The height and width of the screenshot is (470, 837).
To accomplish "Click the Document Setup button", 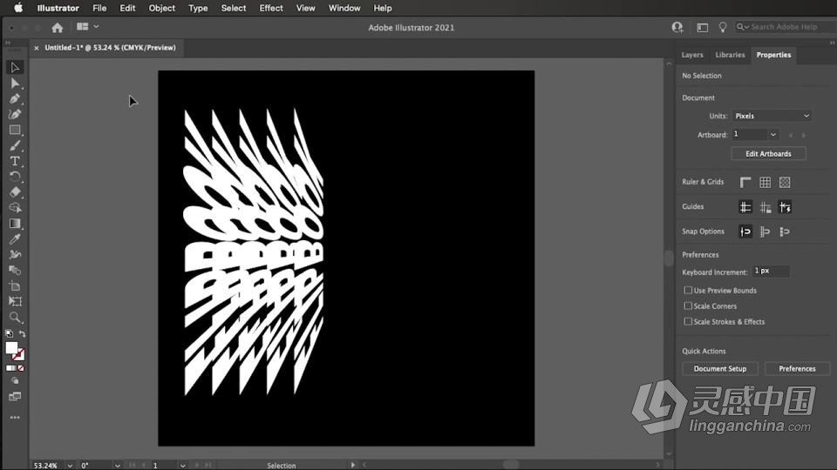I will [720, 368].
